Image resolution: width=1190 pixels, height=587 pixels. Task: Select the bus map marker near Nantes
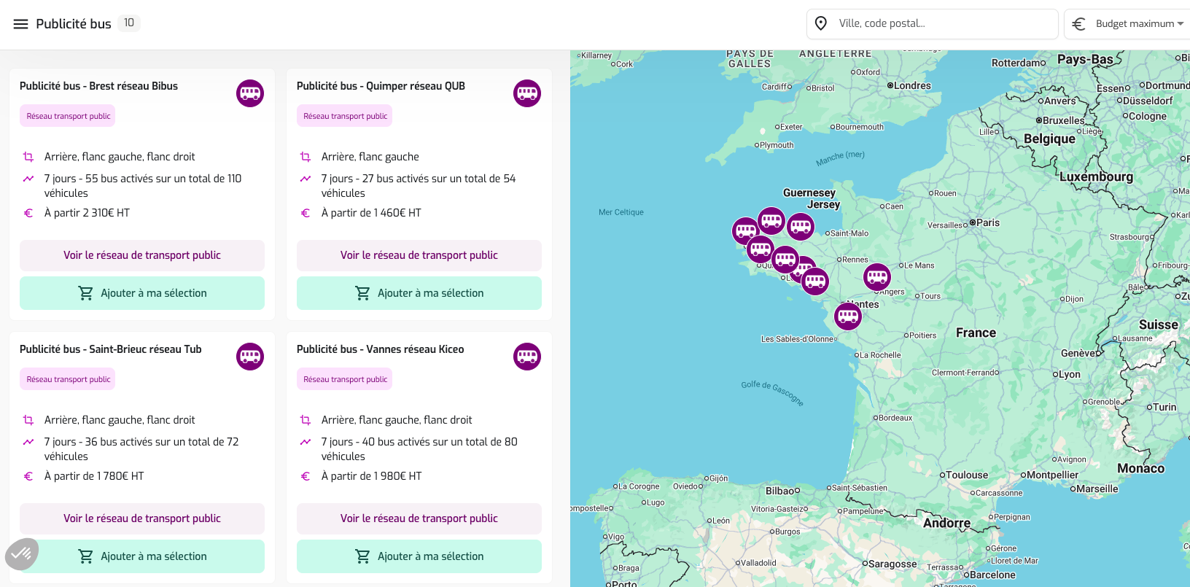[848, 316]
